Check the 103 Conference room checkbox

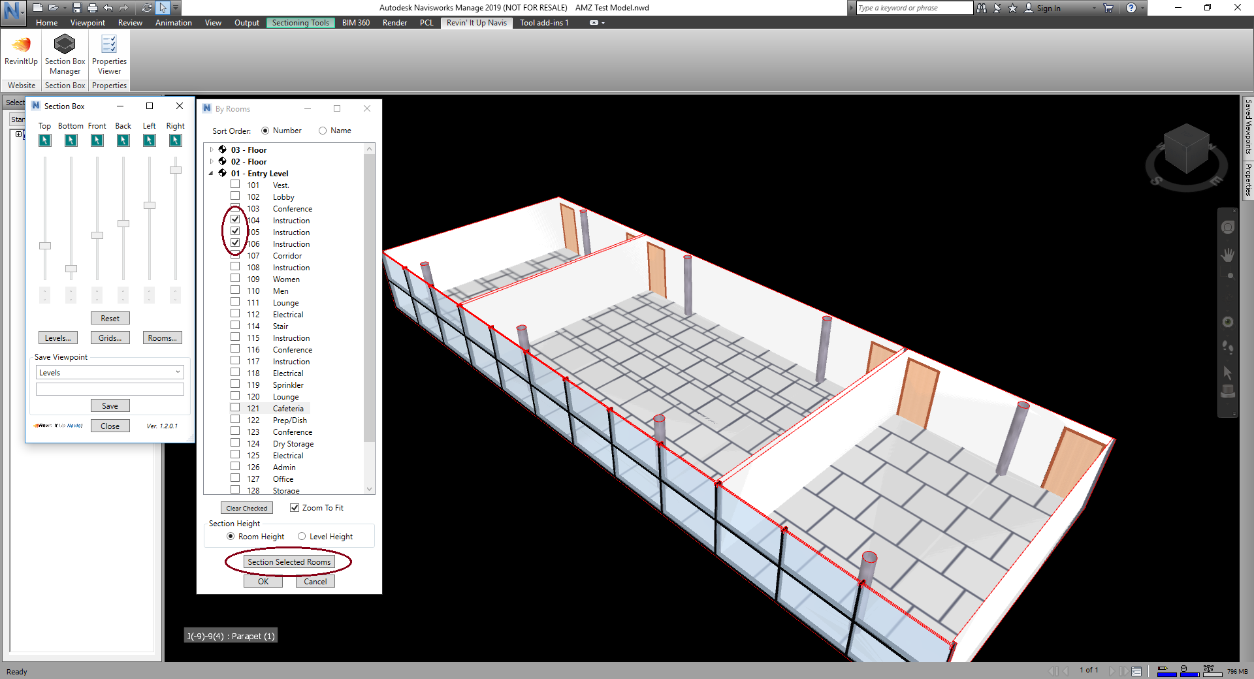click(x=235, y=208)
